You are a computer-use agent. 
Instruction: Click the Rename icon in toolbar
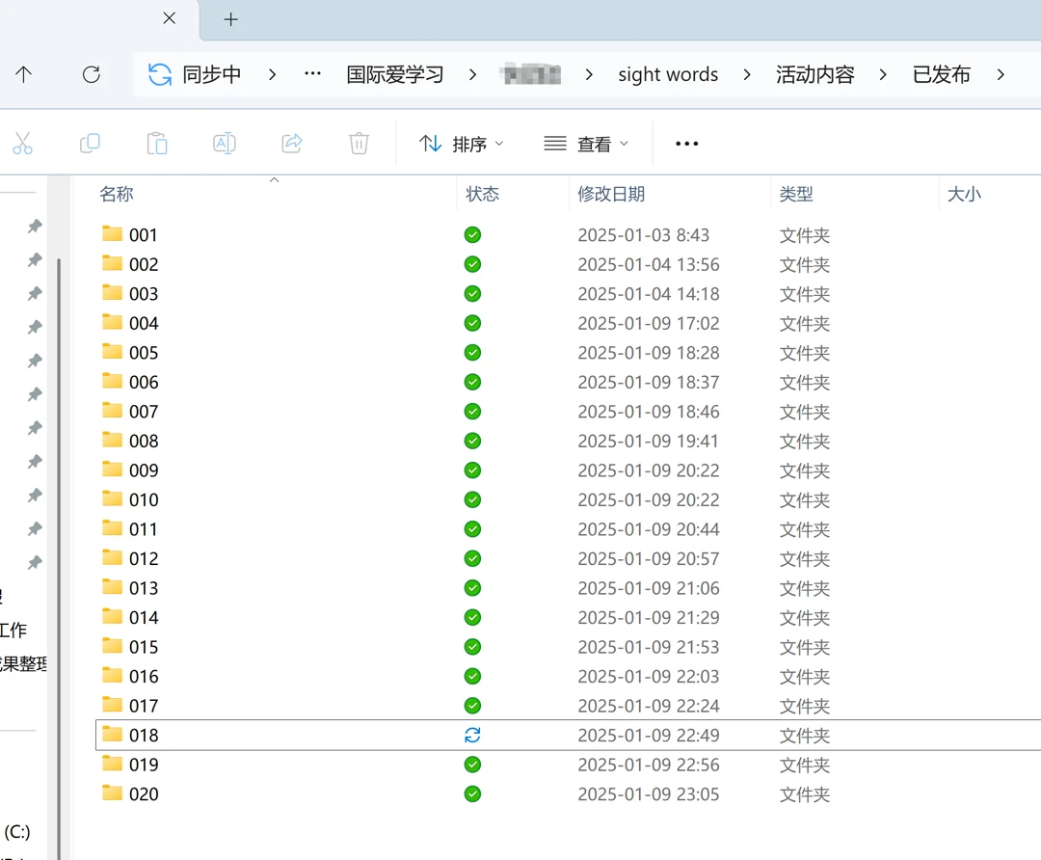pyautogui.click(x=225, y=144)
